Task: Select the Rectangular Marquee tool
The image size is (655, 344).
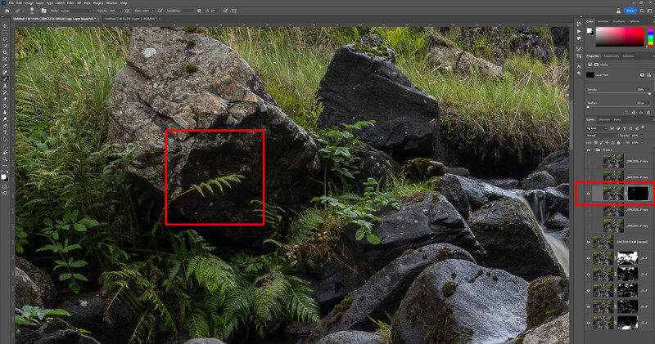Action: 5,32
